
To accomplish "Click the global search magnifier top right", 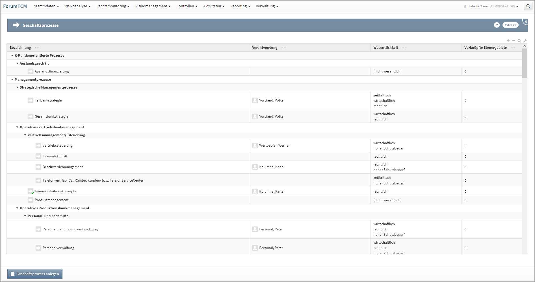I will (x=528, y=6).
